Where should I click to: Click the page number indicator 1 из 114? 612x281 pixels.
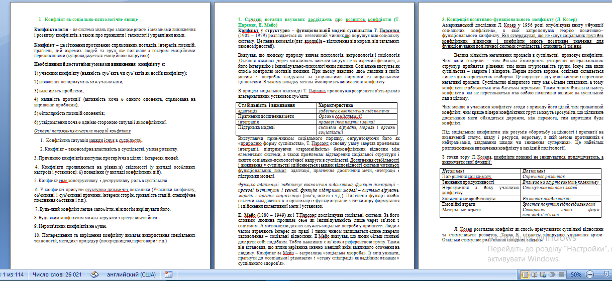tap(13, 275)
